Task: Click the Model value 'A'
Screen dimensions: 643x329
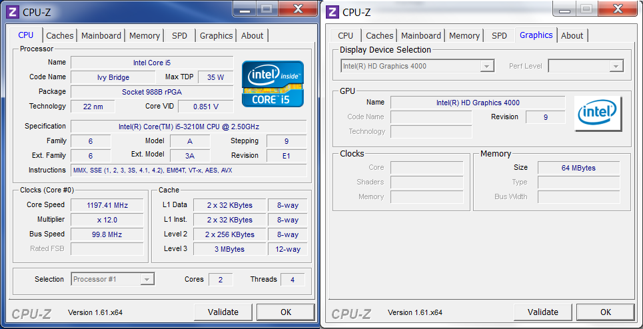Action: (x=190, y=141)
